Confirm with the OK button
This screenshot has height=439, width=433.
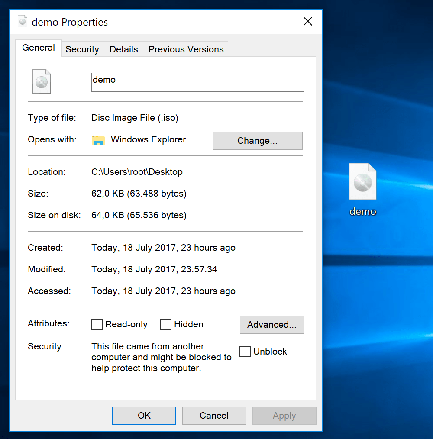click(144, 416)
